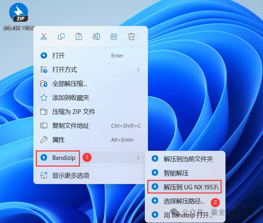Choose 解压到当前文件夹 in Bandizip submenu
This screenshot has height=223, width=263.
point(185,159)
